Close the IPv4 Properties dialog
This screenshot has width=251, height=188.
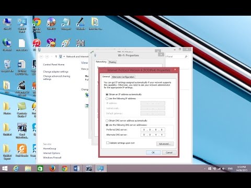point(175,69)
